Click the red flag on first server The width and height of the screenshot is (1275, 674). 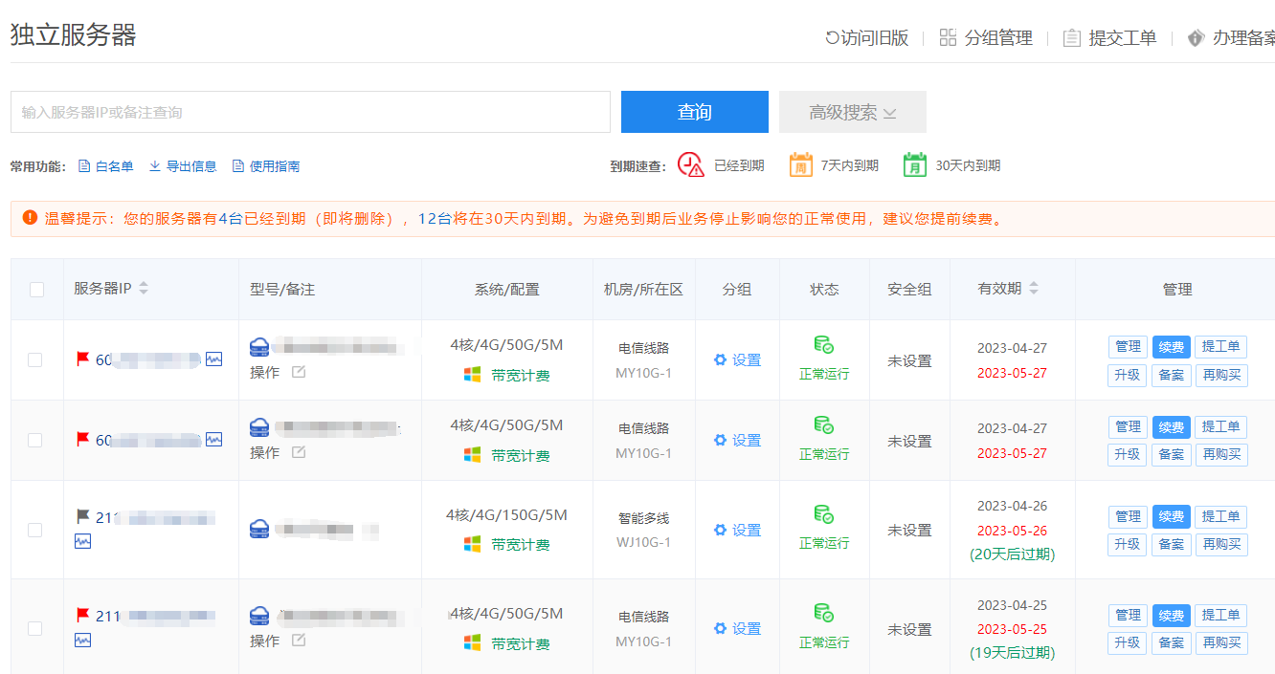pyautogui.click(x=83, y=359)
